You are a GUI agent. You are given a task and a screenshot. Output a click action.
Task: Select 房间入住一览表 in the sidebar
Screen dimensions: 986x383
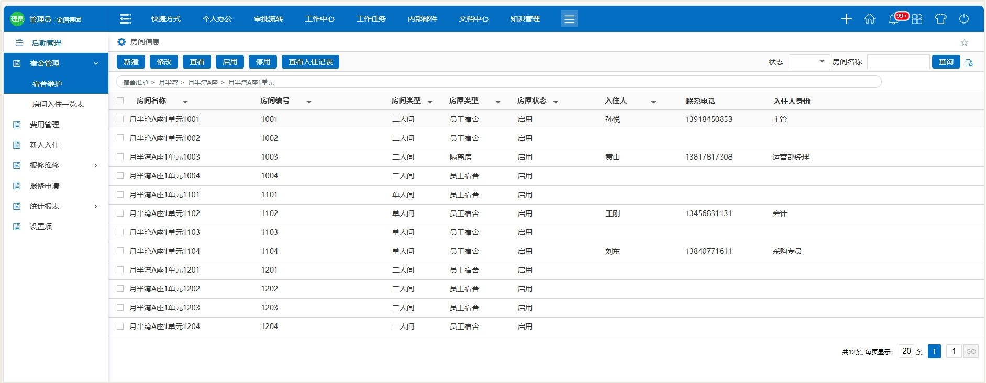58,104
